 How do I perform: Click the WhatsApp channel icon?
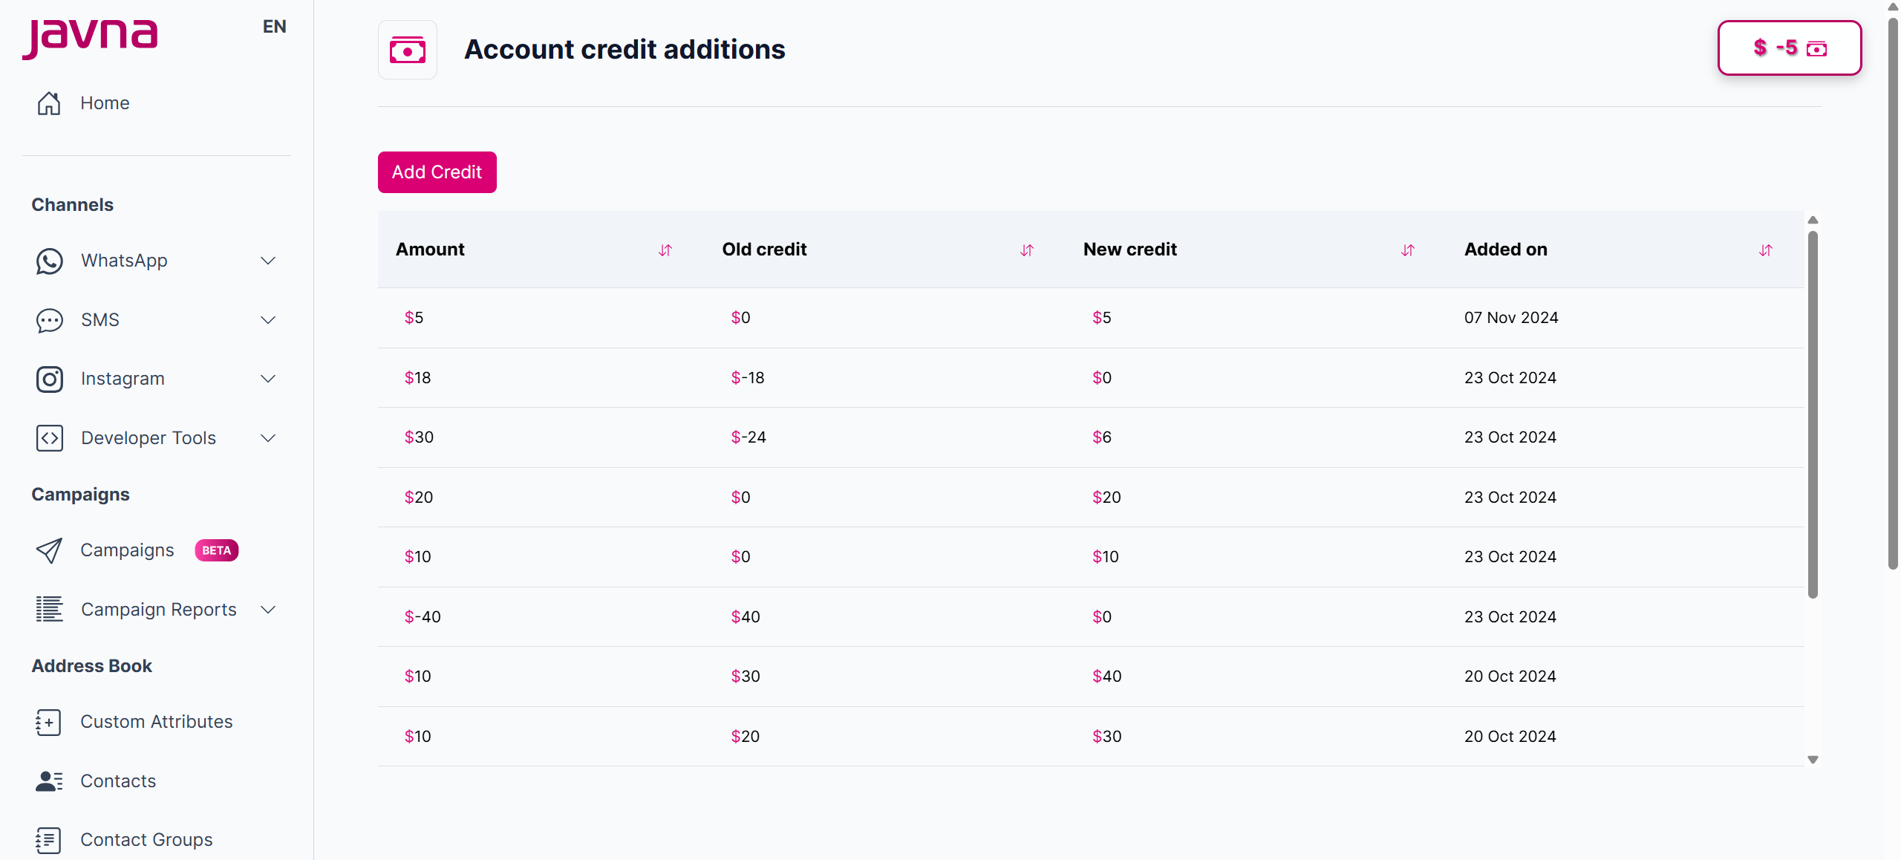coord(49,261)
